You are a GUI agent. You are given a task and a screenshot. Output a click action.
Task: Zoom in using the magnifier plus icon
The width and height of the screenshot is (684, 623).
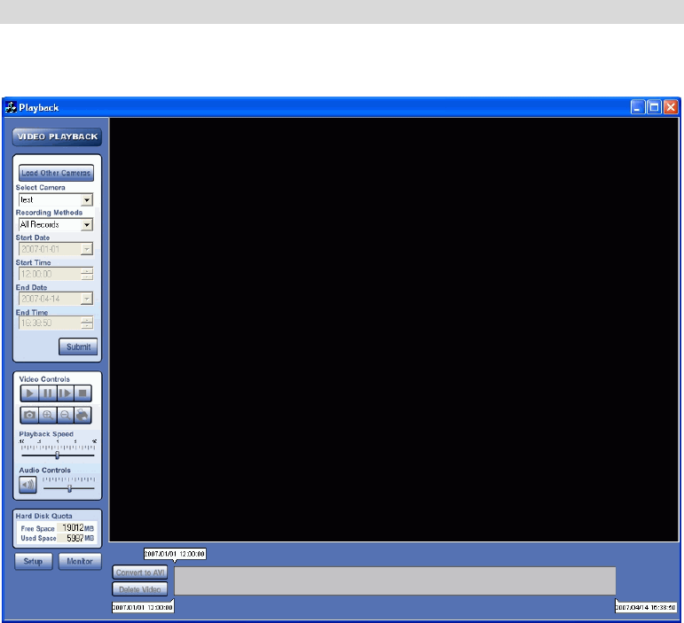point(48,416)
